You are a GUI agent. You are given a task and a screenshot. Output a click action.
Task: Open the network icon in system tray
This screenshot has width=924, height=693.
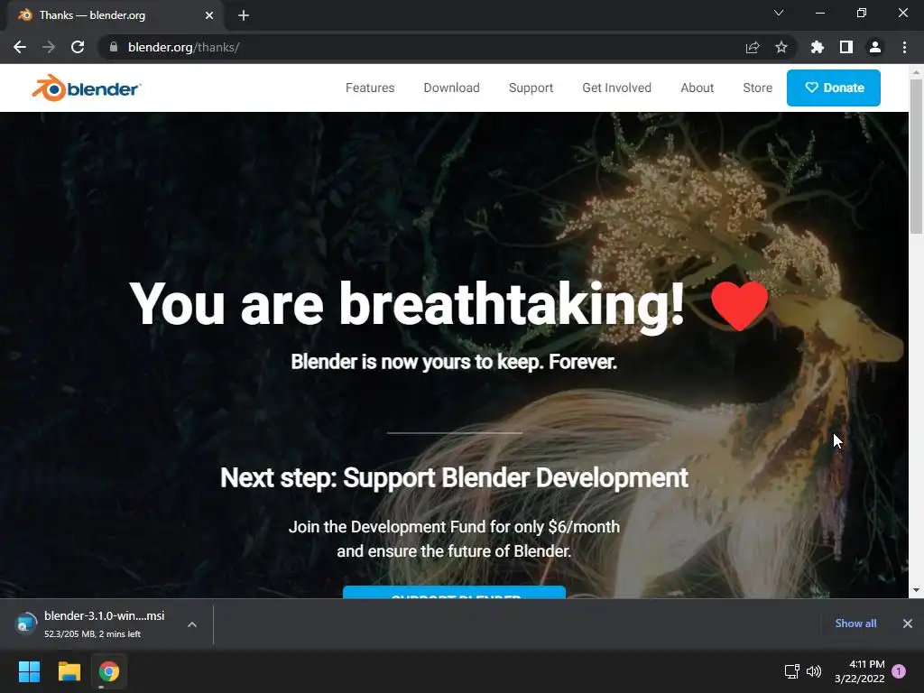tap(791, 671)
